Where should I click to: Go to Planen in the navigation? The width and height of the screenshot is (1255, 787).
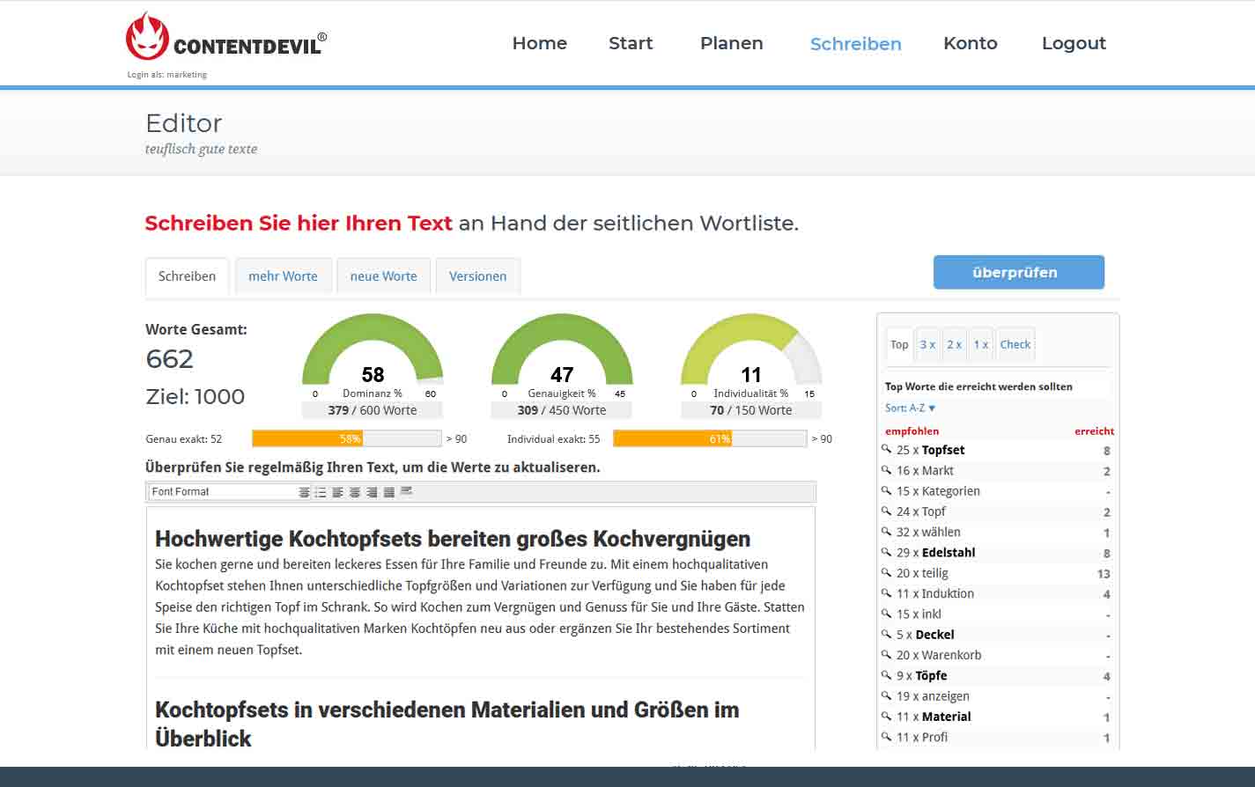[731, 43]
